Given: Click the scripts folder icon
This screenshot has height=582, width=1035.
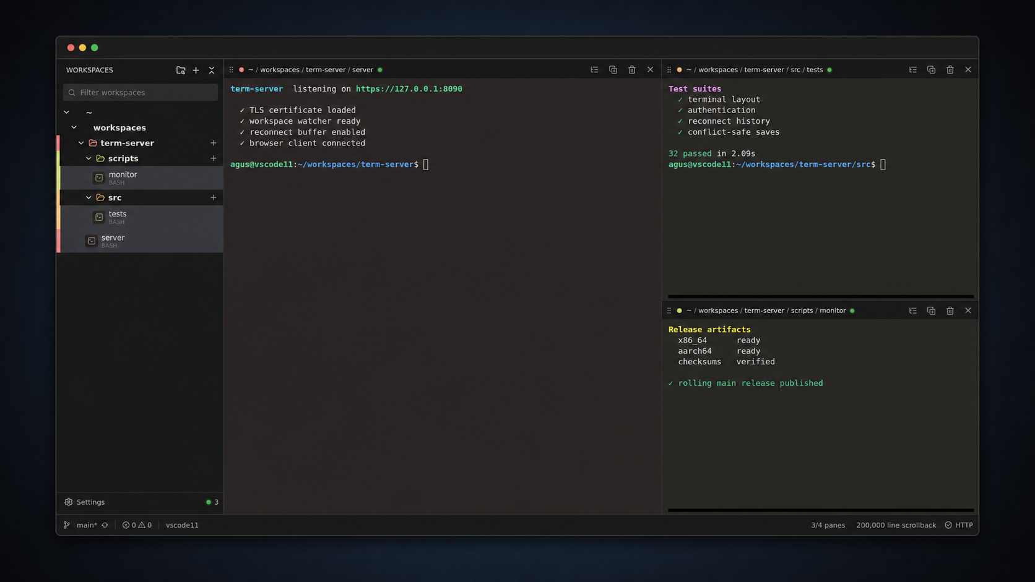Looking at the screenshot, I should (100, 159).
